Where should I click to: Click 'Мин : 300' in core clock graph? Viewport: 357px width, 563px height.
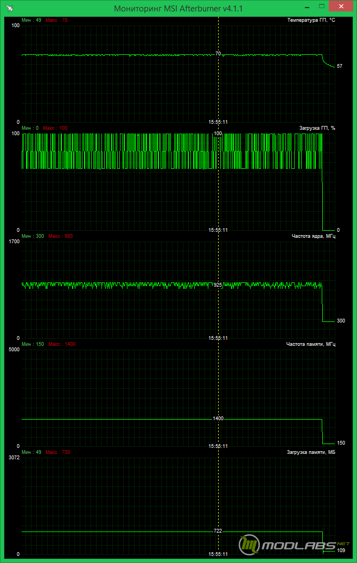pos(33,236)
